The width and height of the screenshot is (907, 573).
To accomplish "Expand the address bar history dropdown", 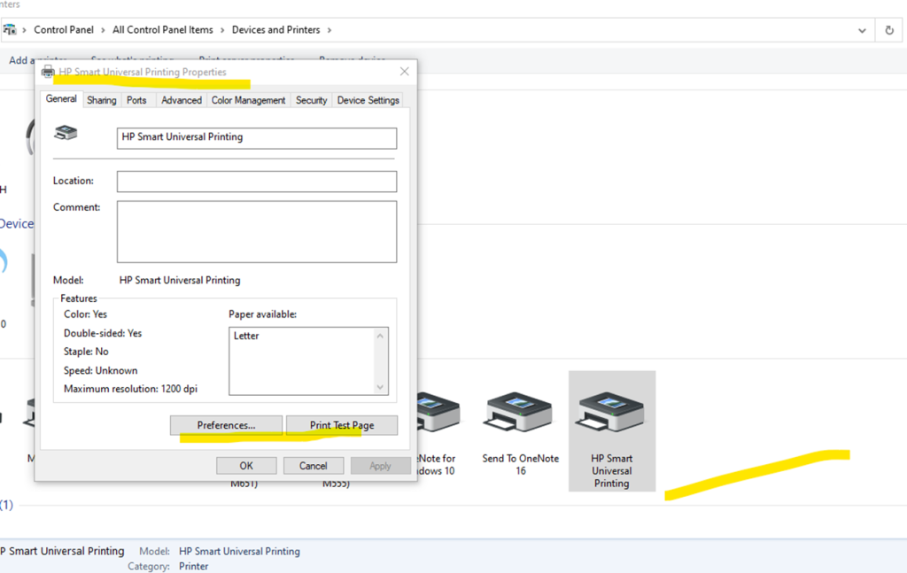I will [863, 30].
